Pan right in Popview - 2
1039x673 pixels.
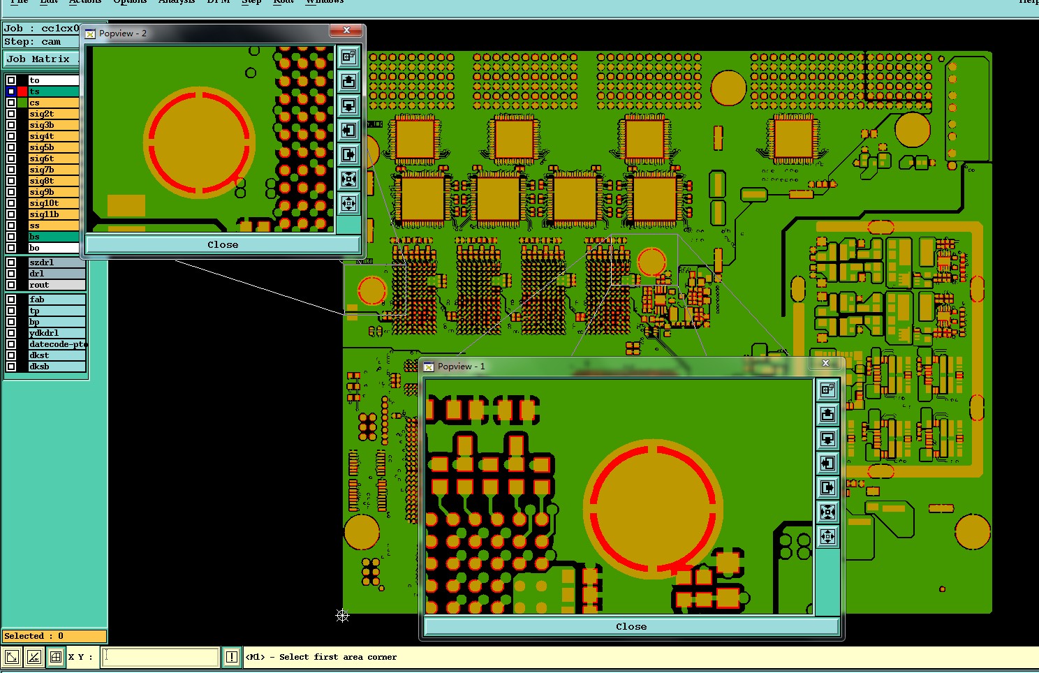[x=348, y=154]
